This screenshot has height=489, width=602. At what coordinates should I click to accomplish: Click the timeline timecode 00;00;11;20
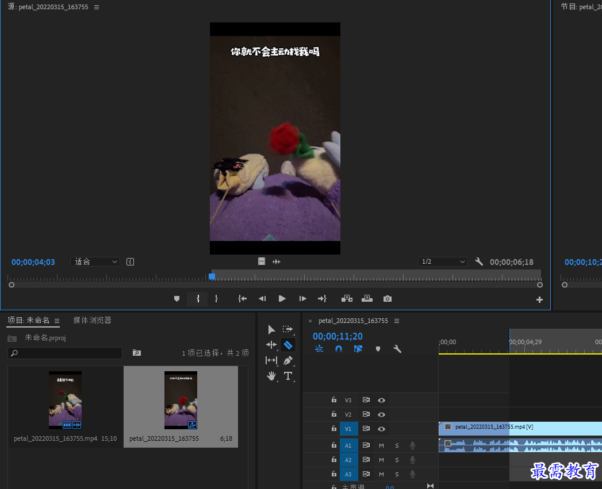point(338,336)
